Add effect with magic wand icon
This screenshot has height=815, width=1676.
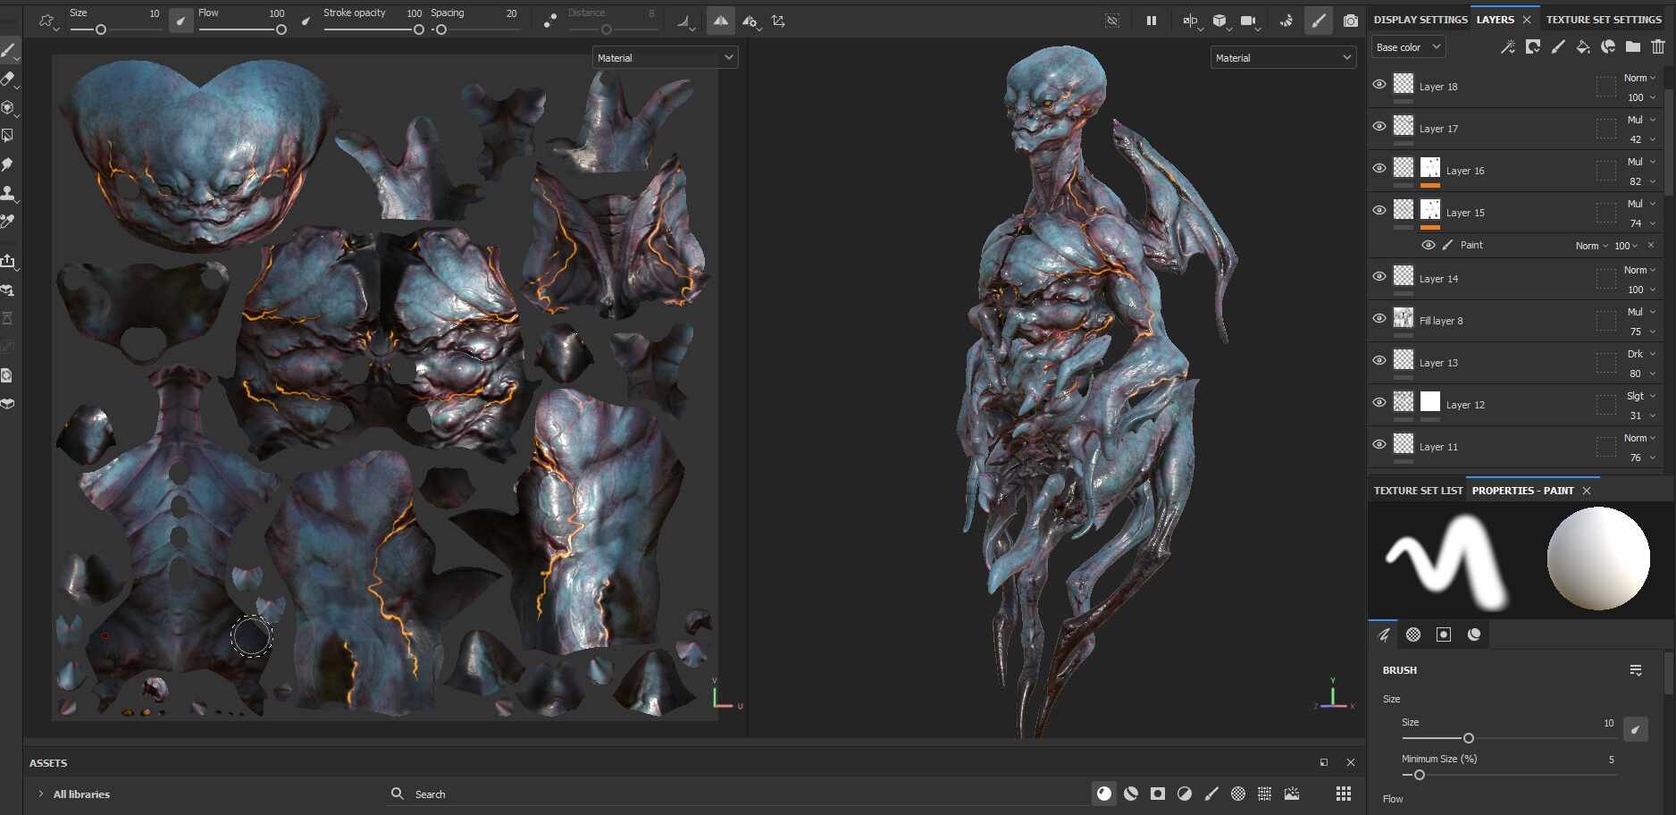pos(1507,46)
